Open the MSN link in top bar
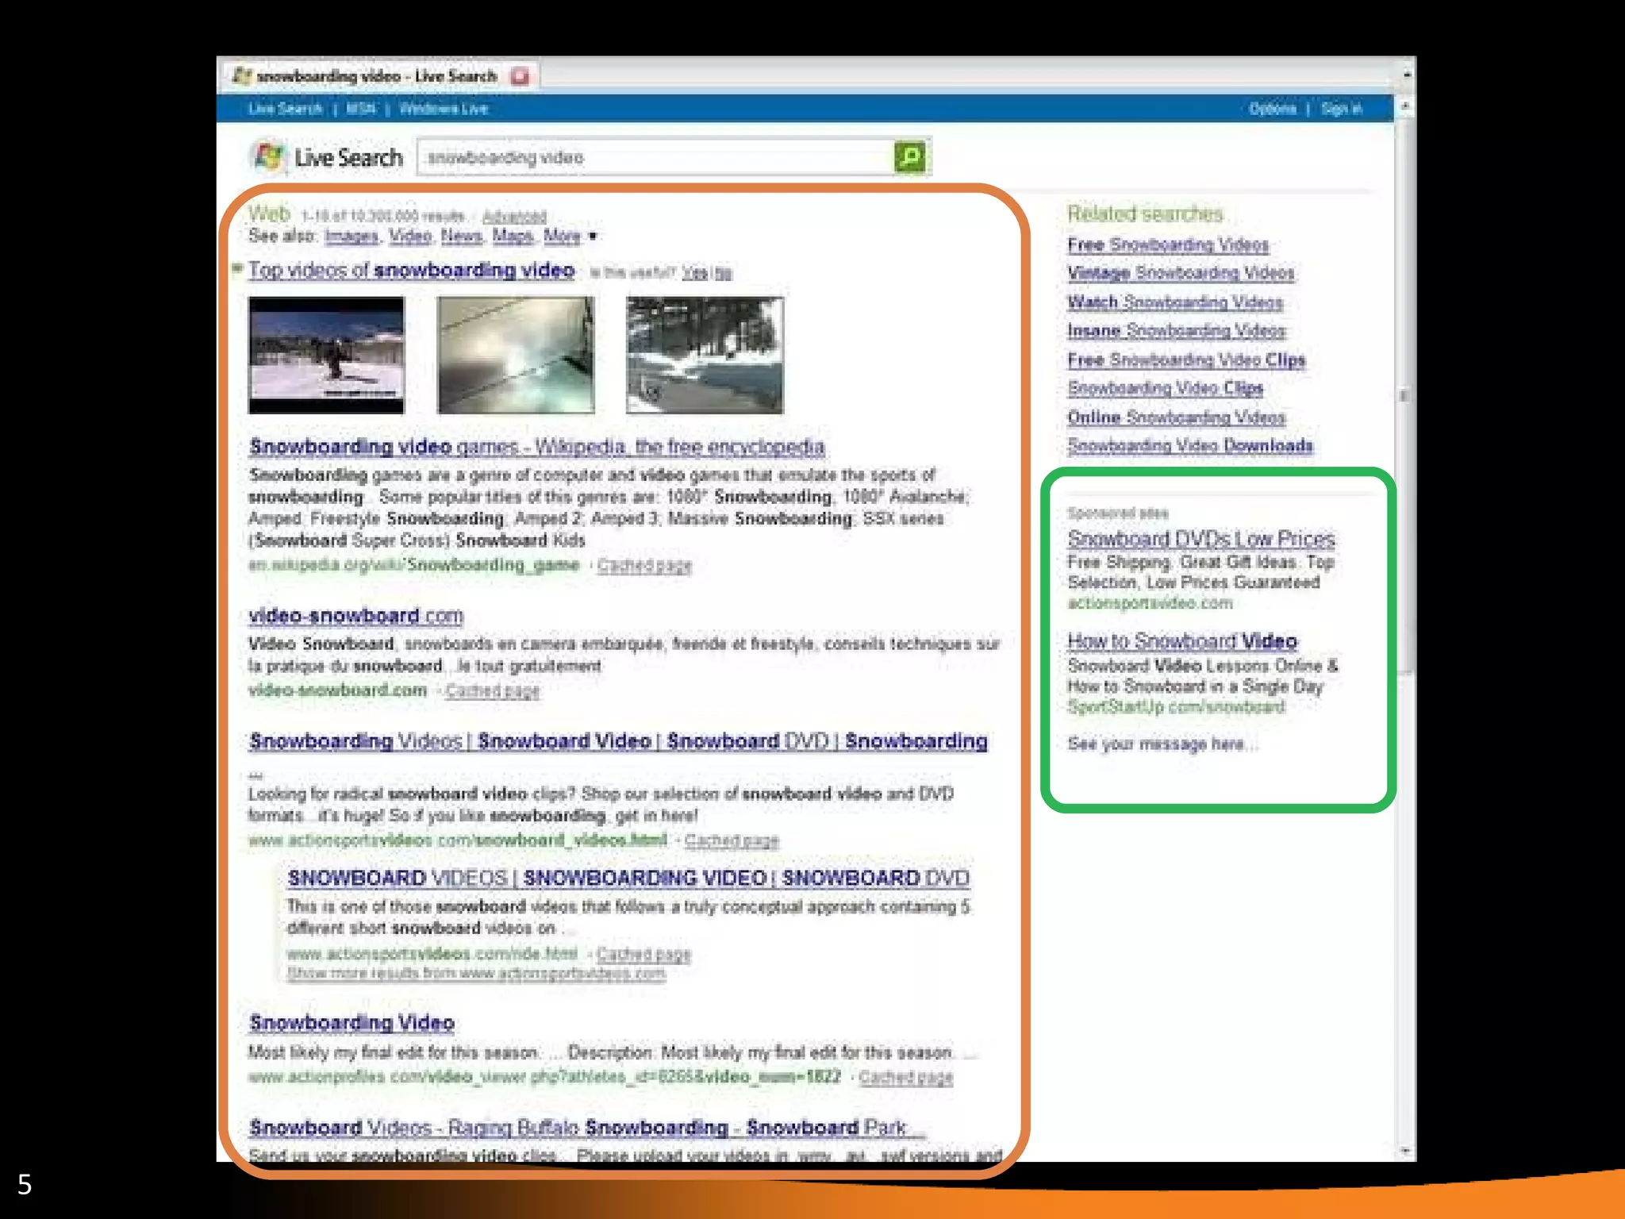 tap(361, 109)
